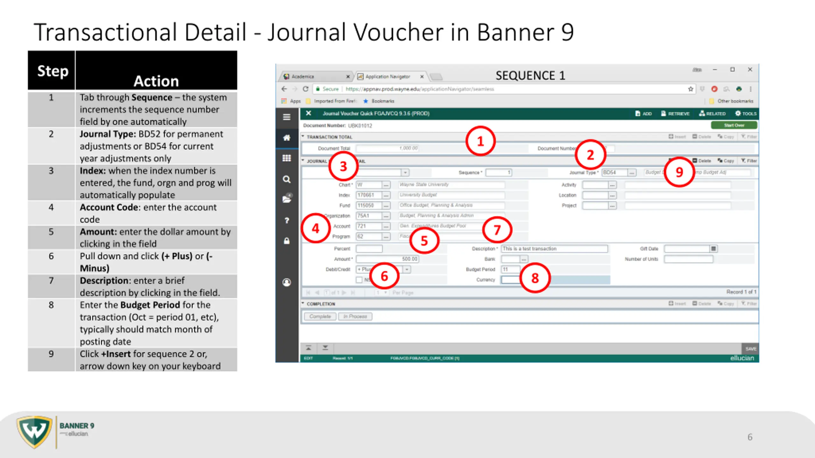Image resolution: width=815 pixels, height=458 pixels.
Task: Click the Apps bookmark shortcut
Action: (x=291, y=101)
